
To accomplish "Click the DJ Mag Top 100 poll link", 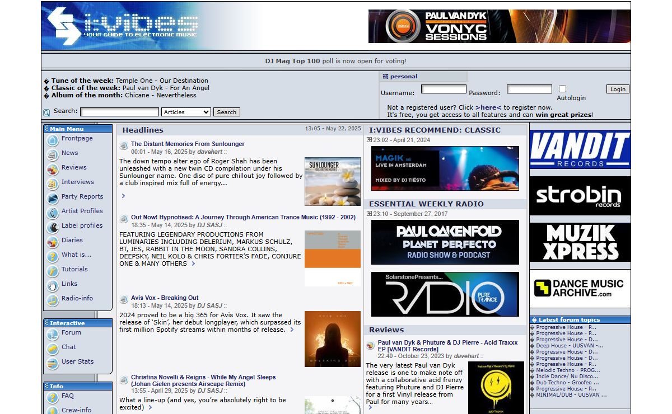I will 293,61.
